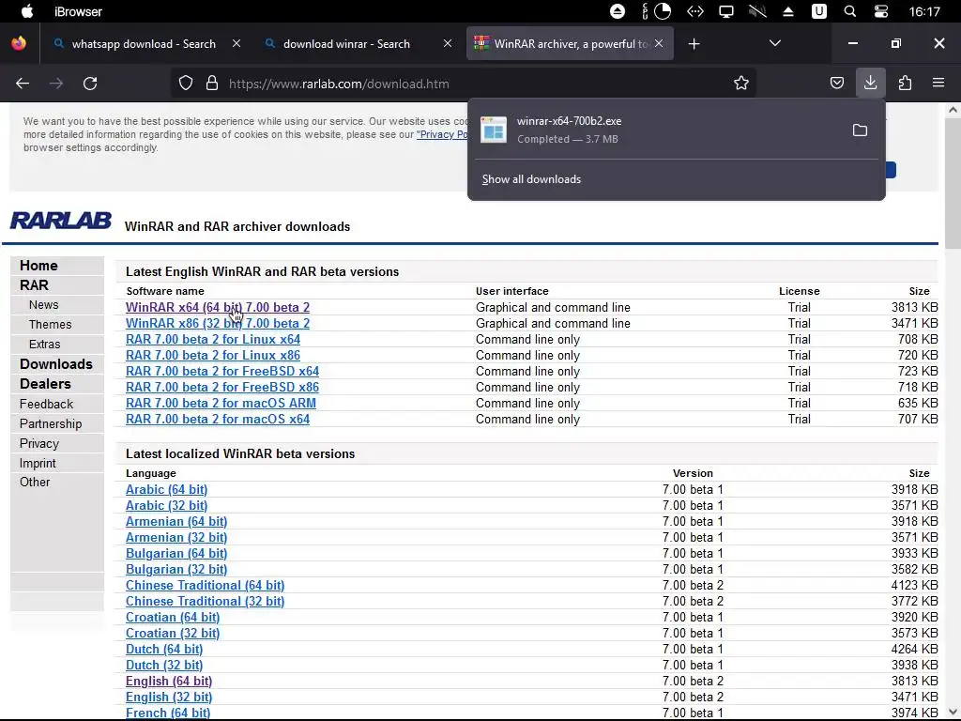Download RAR 7.00 beta 2 for macOS ARM

221,403
